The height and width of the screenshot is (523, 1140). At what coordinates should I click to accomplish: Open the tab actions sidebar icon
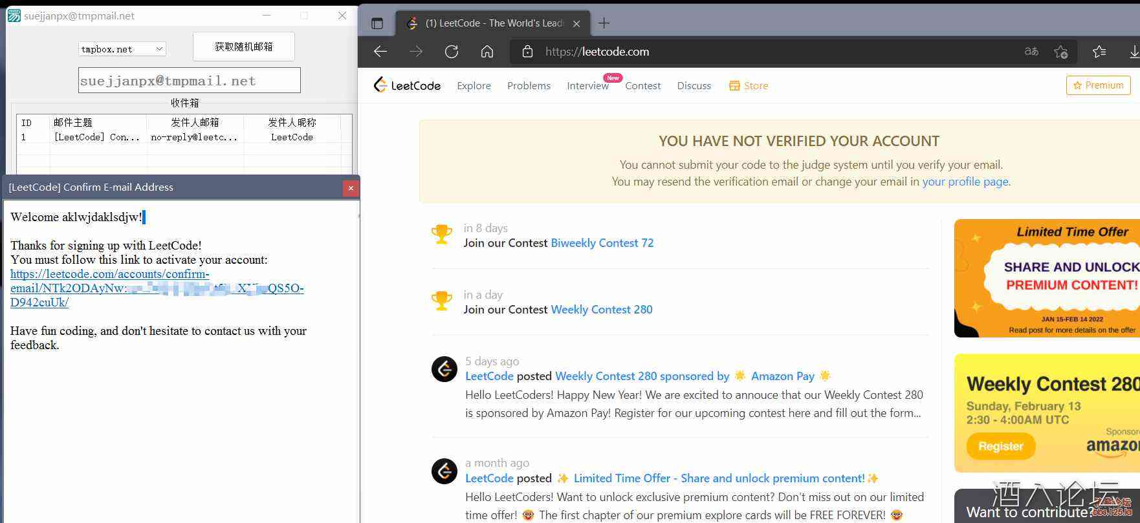coord(377,24)
